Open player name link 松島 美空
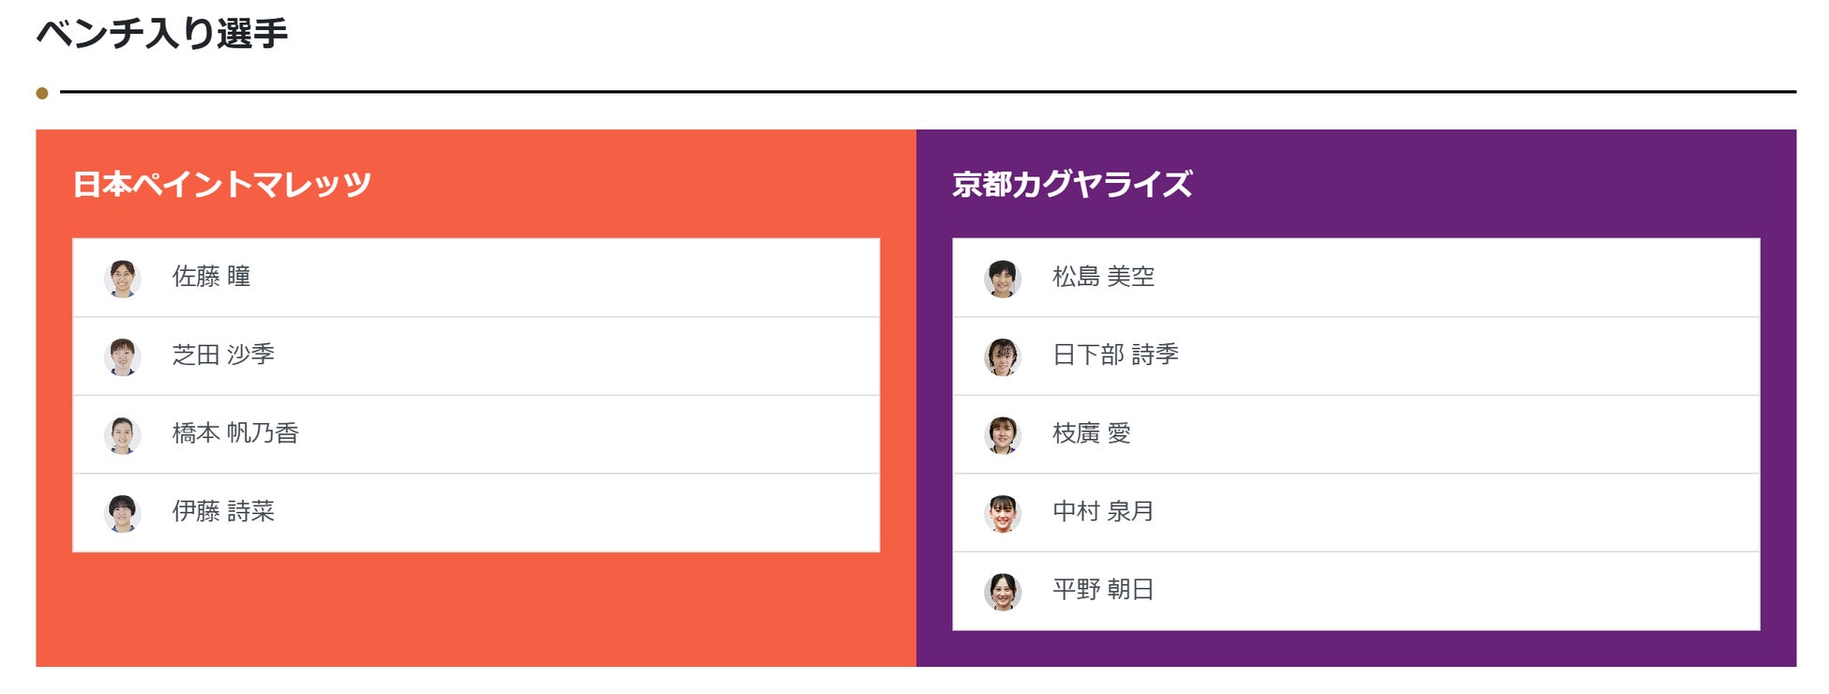The width and height of the screenshot is (1829, 694). (1103, 277)
